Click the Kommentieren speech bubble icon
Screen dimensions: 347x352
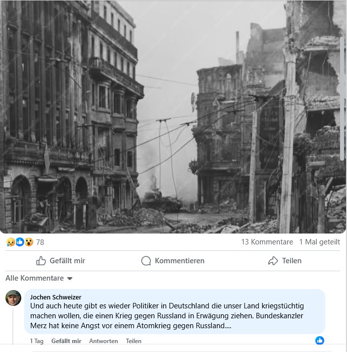[146, 261]
